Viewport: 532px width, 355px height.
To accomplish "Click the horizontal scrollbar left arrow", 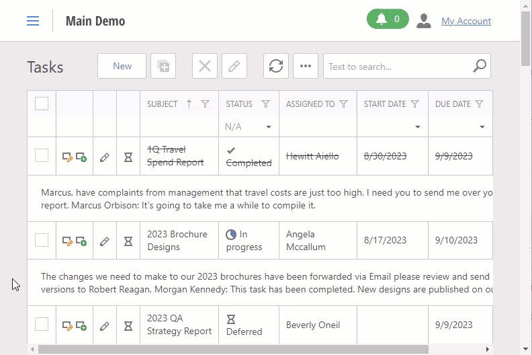I will pyautogui.click(x=32, y=349).
